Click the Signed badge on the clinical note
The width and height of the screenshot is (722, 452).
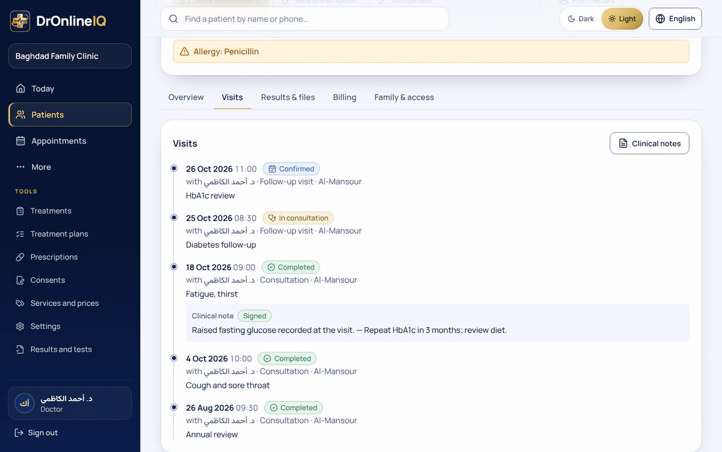point(255,316)
